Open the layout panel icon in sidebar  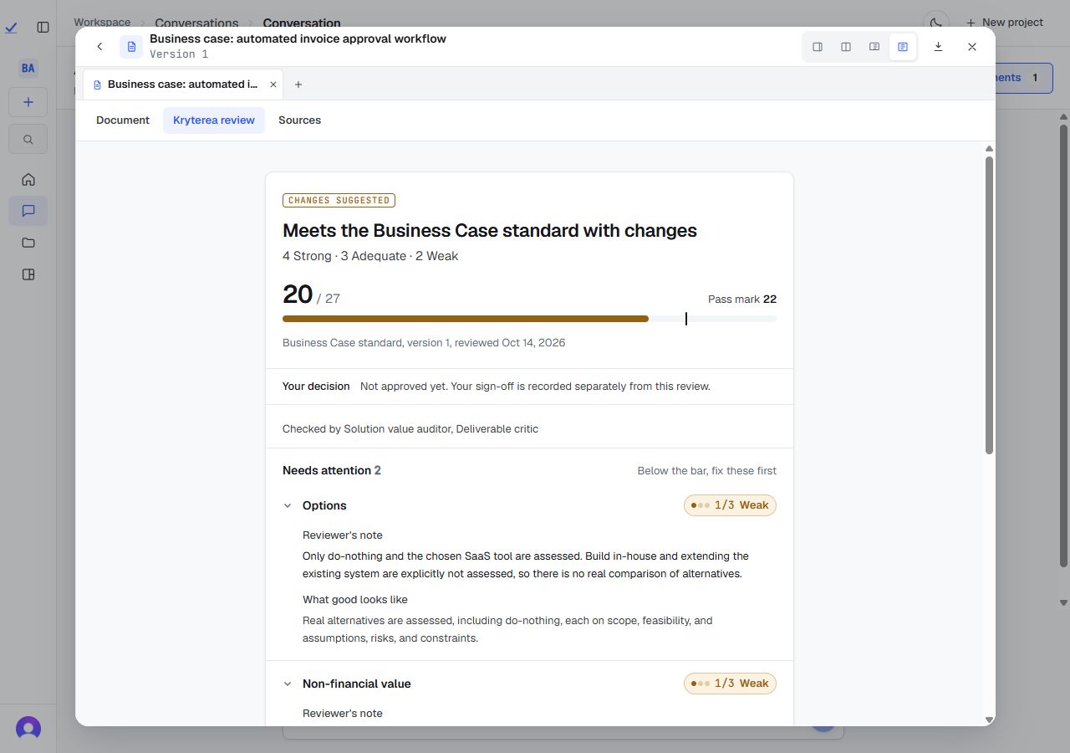click(x=28, y=274)
